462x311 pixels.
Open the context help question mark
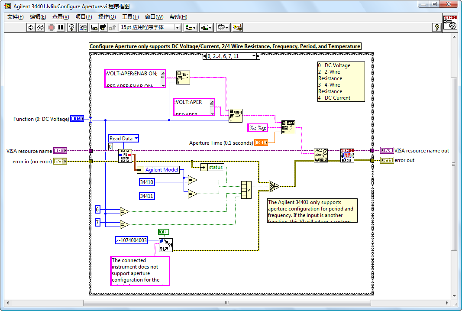[437, 27]
